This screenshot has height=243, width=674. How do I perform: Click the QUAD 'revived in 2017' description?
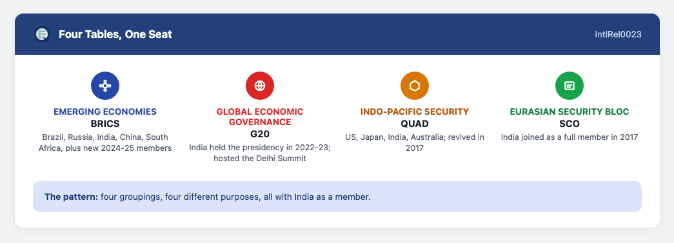pyautogui.click(x=415, y=143)
